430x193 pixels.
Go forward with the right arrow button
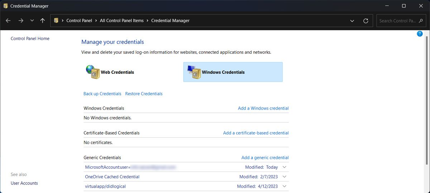click(x=21, y=21)
